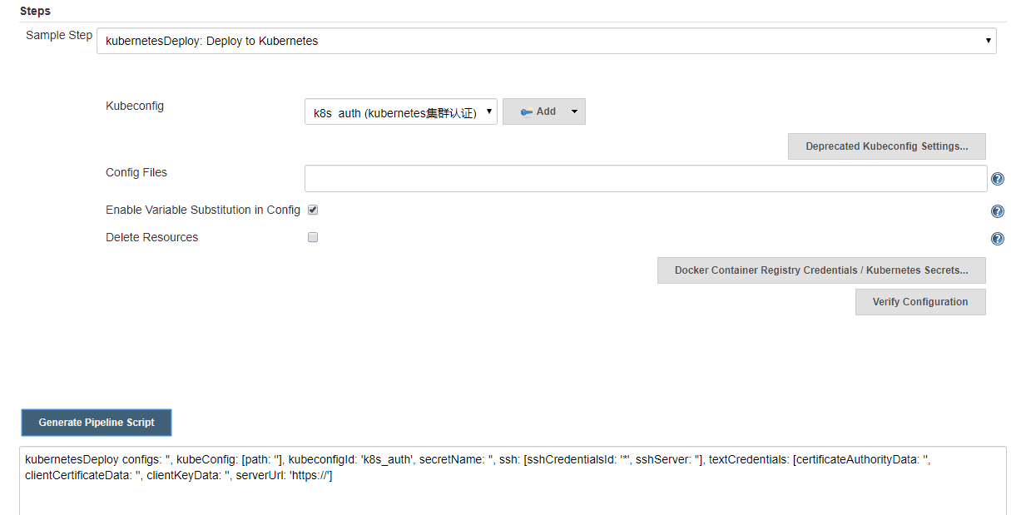Viewport: 1011px width, 515px height.
Task: Uncheck Enable Variable Substitution in Config
Action: point(313,210)
